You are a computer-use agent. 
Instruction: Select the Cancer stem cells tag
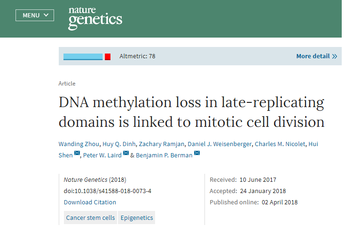90,217
